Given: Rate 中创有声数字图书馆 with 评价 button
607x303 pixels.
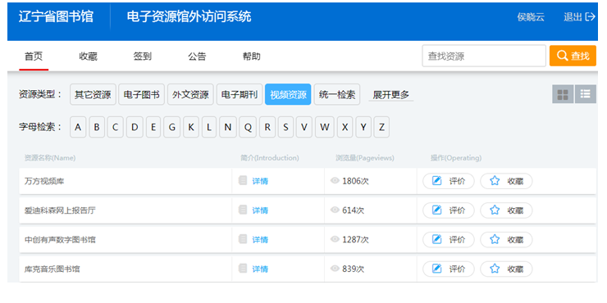Looking at the screenshot, I should pos(449,240).
